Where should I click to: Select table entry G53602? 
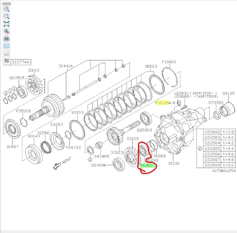coord(212,132)
